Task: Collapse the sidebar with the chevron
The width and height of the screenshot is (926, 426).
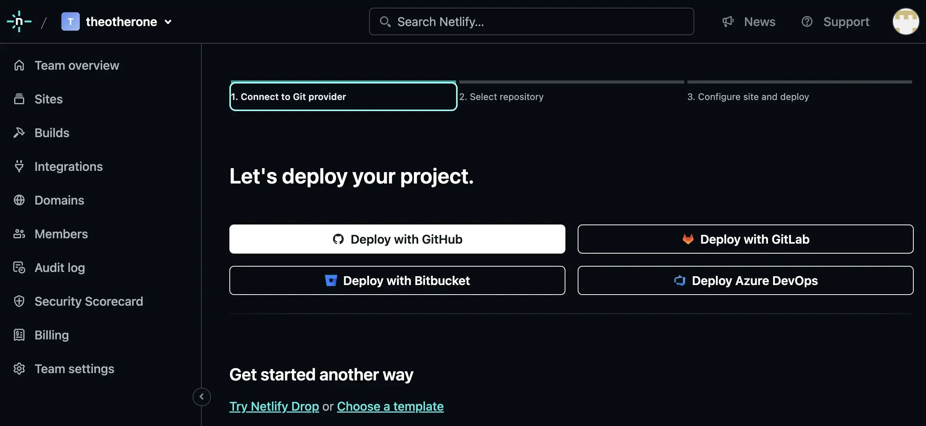Action: point(202,397)
